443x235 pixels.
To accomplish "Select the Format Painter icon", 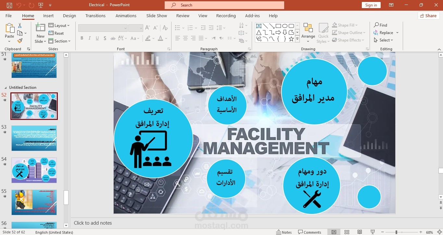I will click(20, 41).
